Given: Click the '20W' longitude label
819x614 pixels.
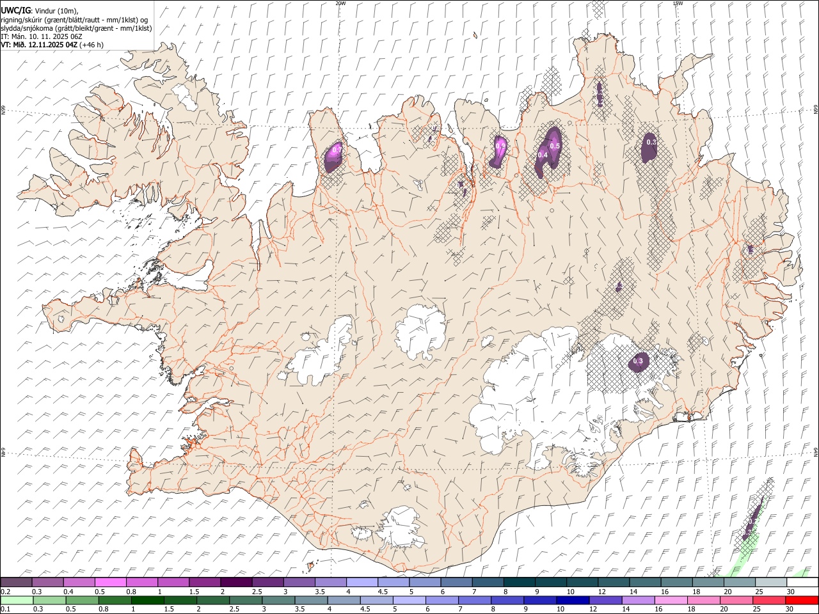Looking at the screenshot, I should (340, 3).
